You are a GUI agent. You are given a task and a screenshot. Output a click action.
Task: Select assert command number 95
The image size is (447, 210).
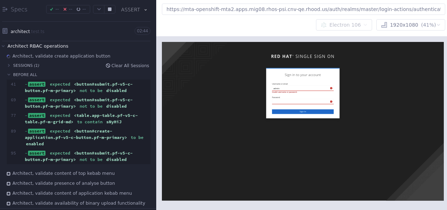tap(79, 156)
